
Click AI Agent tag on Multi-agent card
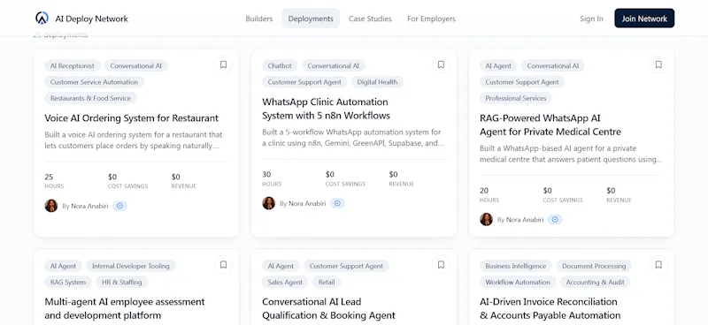click(63, 266)
